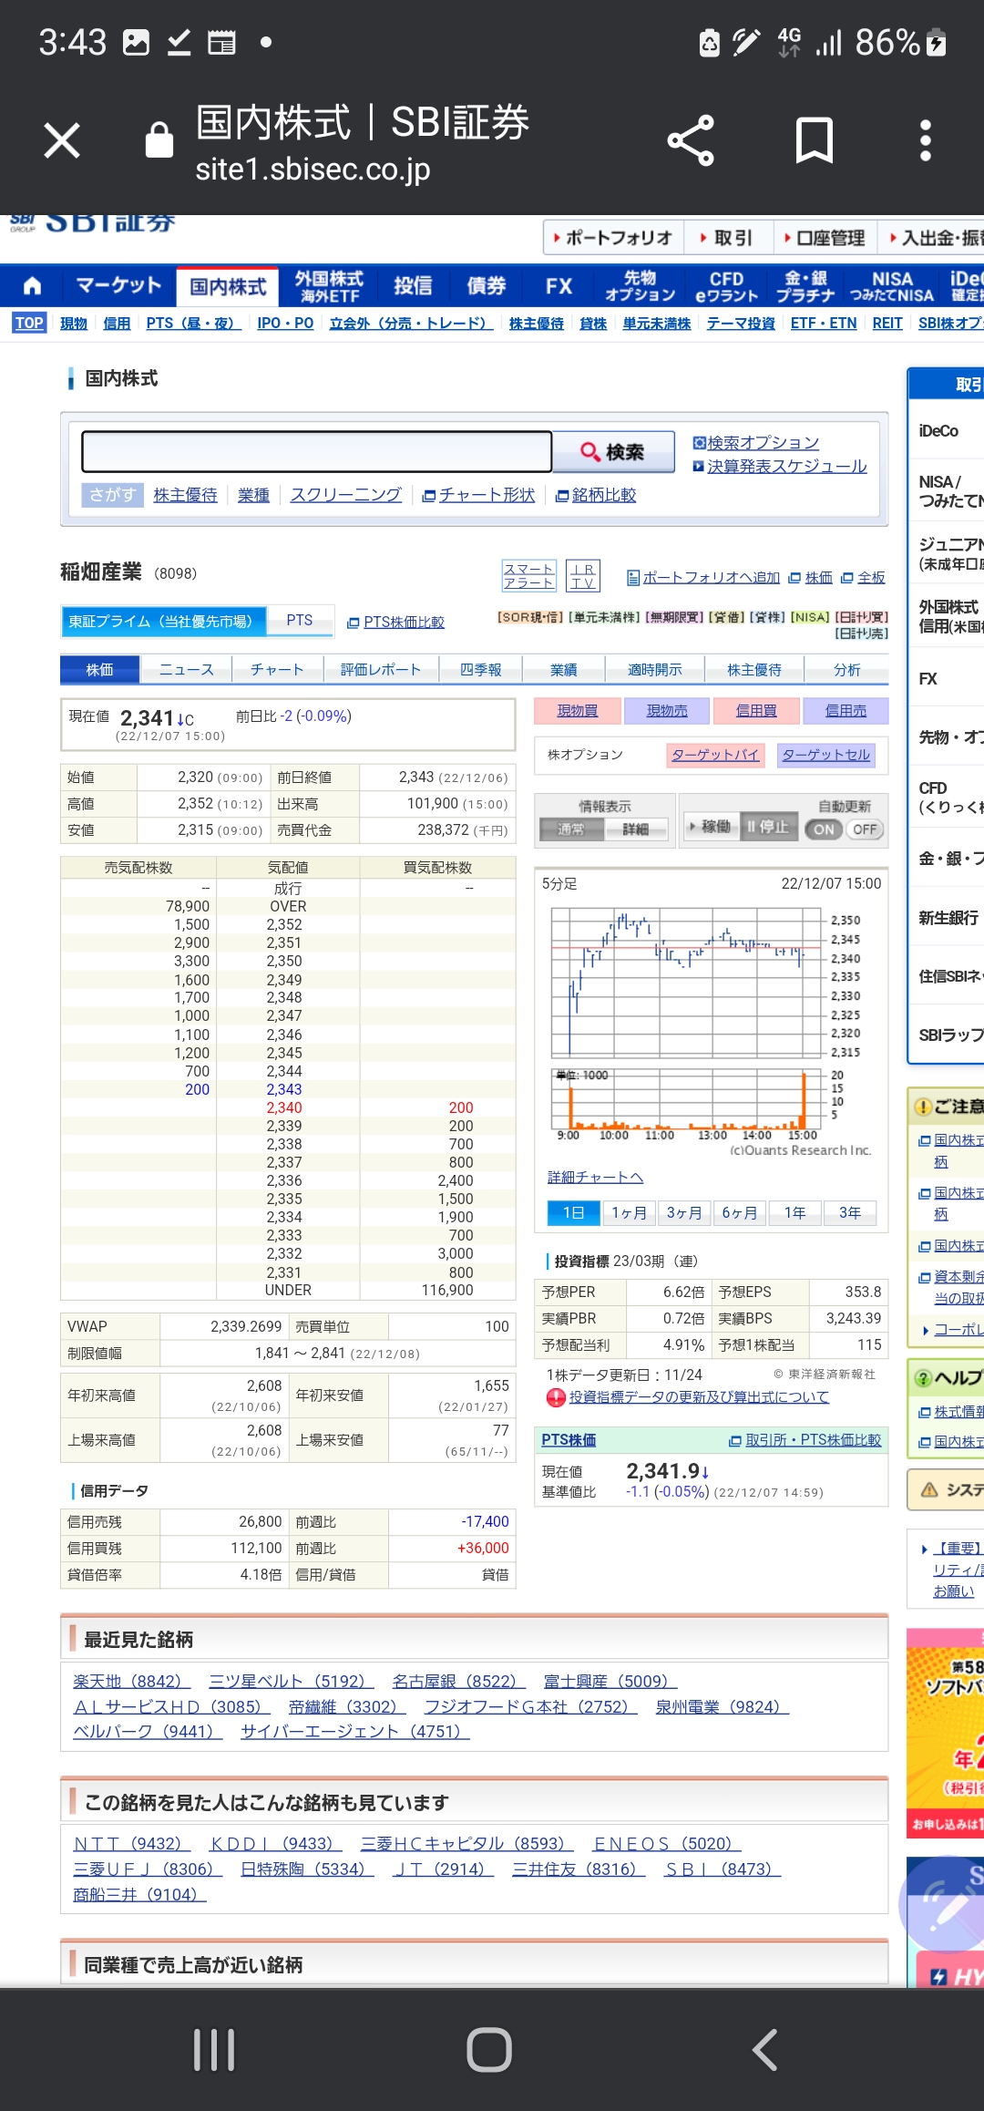
Task: Start auto-update with 稼働 button
Action: pyautogui.click(x=710, y=827)
